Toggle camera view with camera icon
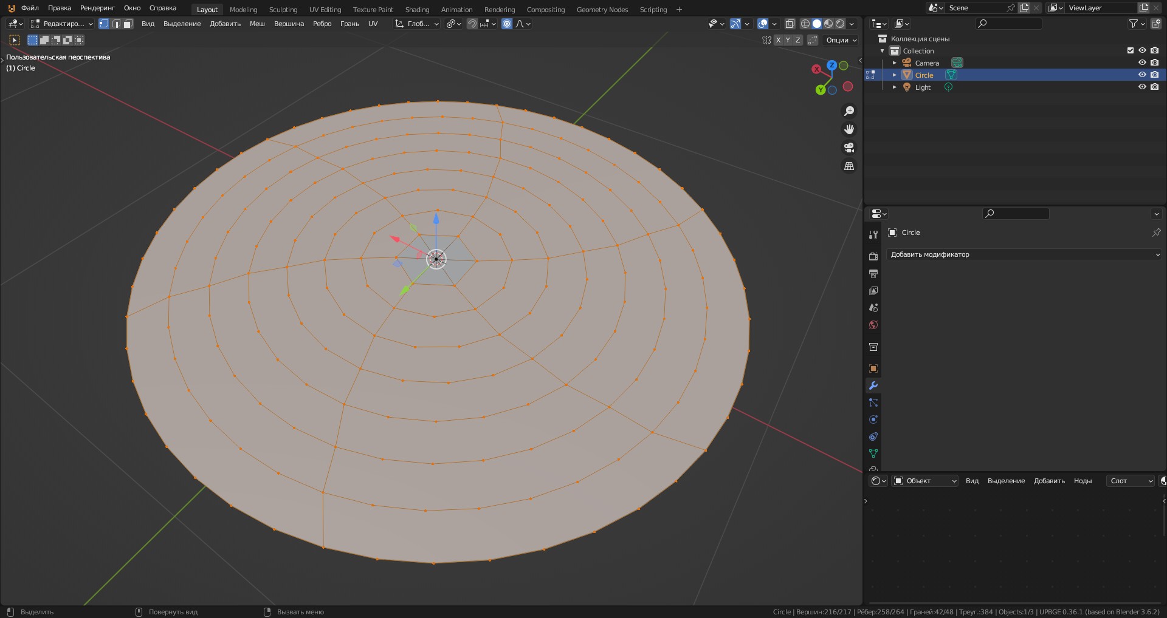Screen dimensions: 1167x618 coord(849,148)
